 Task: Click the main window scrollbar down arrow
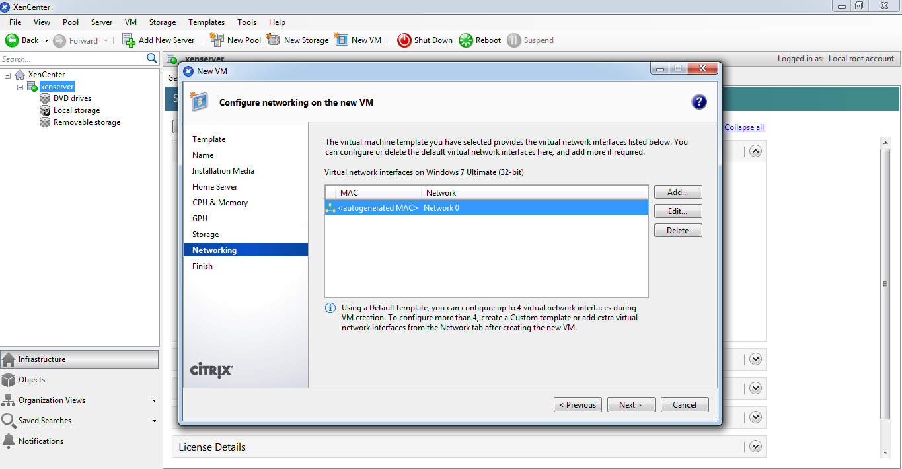pyautogui.click(x=885, y=453)
